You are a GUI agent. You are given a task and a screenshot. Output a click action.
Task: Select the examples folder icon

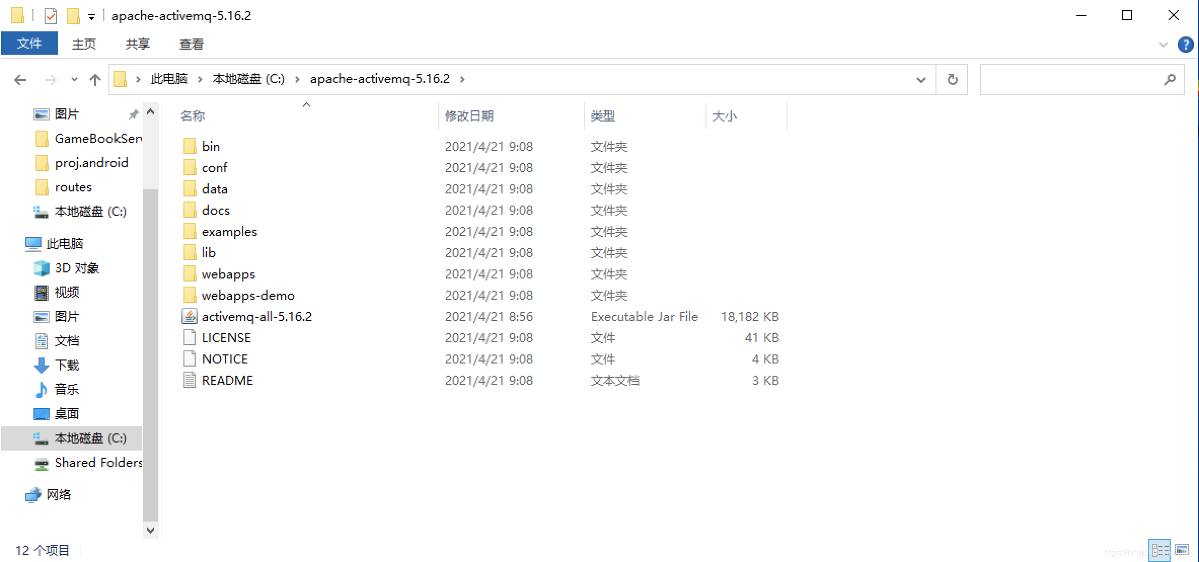click(x=190, y=231)
